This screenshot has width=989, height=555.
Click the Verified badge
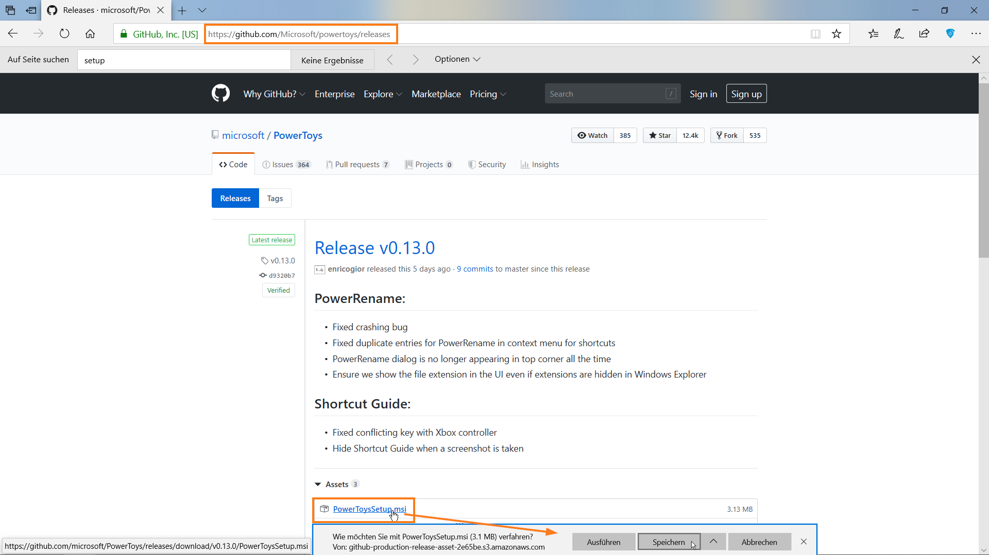coord(279,290)
